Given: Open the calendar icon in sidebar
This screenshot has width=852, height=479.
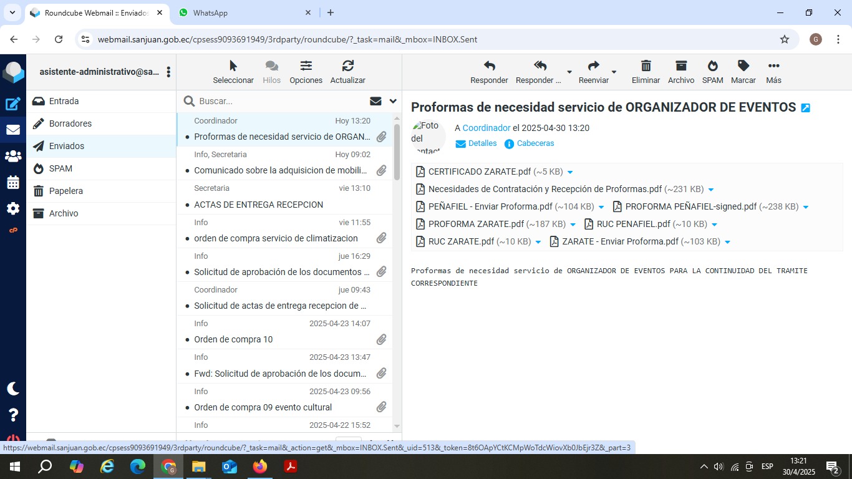Looking at the screenshot, I should [12, 183].
